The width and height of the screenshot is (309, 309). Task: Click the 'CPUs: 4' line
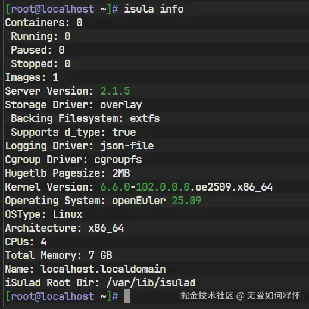26,242
